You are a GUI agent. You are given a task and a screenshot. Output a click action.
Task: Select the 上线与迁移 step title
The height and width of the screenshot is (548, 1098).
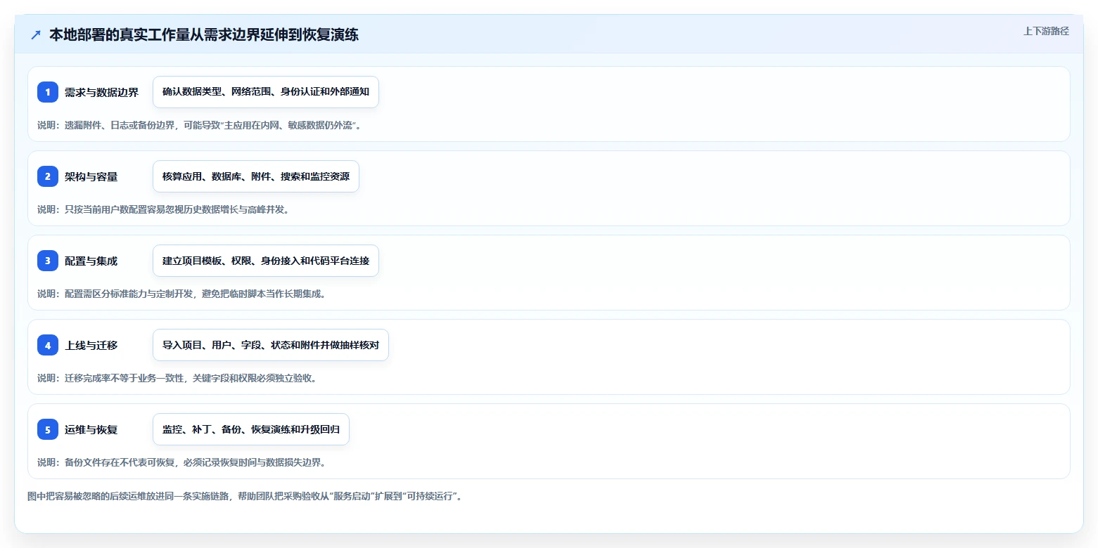(x=91, y=345)
